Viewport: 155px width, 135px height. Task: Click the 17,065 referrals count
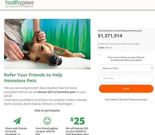(105, 48)
